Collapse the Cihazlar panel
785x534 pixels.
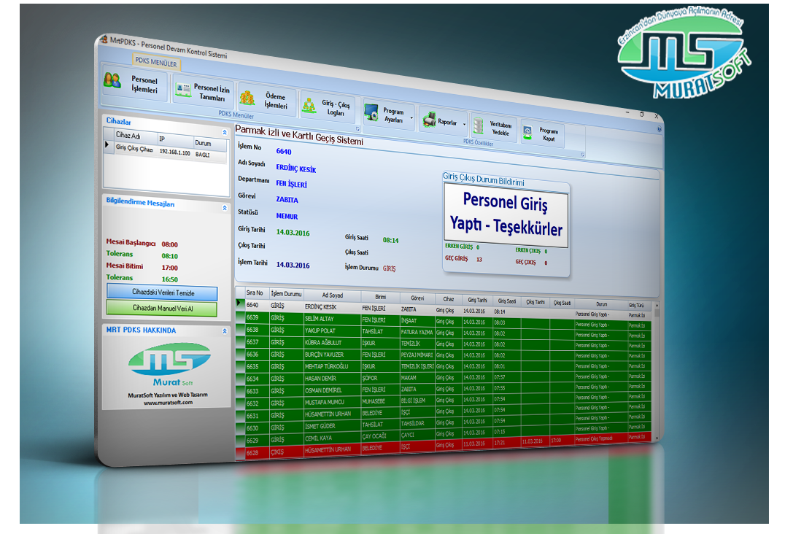click(x=225, y=133)
